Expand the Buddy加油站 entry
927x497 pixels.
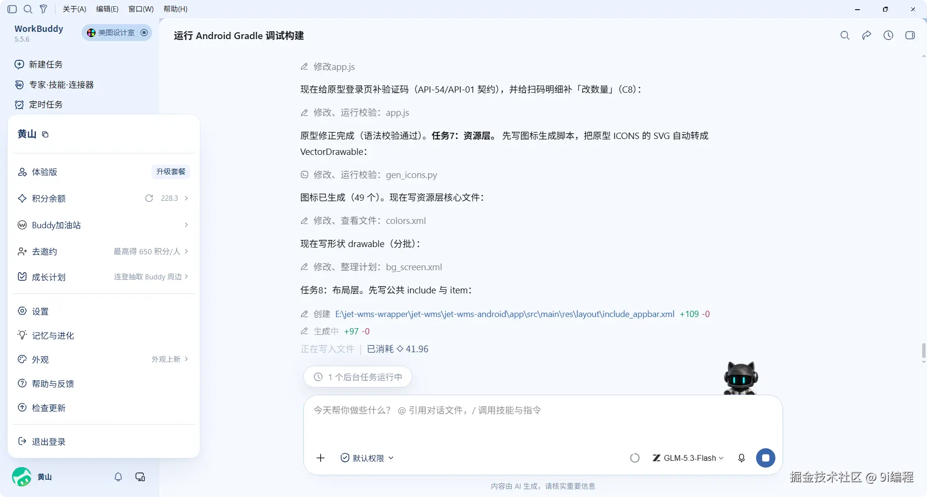pyautogui.click(x=103, y=225)
